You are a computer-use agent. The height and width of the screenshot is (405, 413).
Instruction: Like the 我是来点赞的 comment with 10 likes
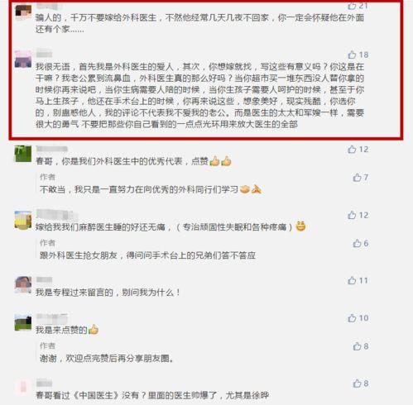point(352,318)
